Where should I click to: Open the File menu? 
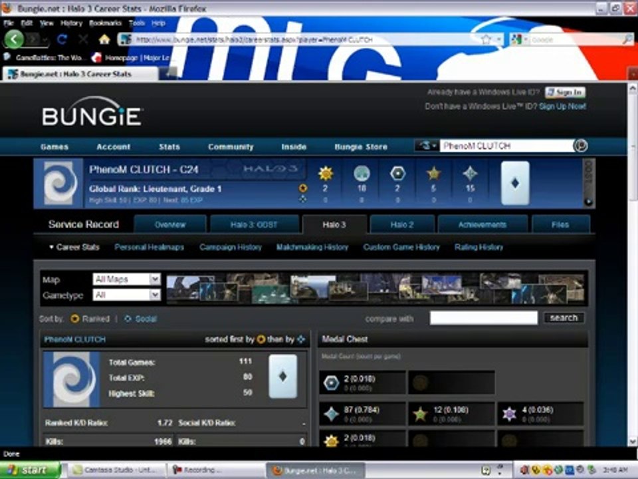pos(9,23)
